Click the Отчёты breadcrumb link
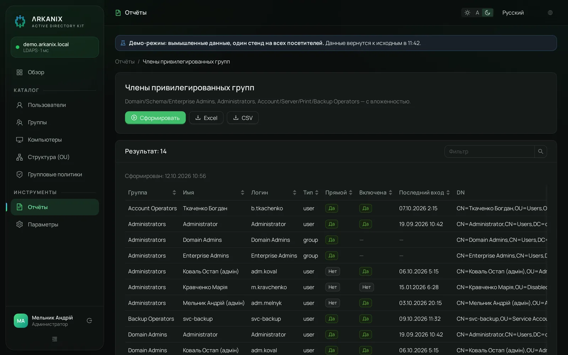Viewport: 568px width, 355px height. coord(125,62)
